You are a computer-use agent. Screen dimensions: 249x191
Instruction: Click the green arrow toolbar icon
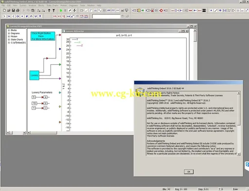pos(143,10)
